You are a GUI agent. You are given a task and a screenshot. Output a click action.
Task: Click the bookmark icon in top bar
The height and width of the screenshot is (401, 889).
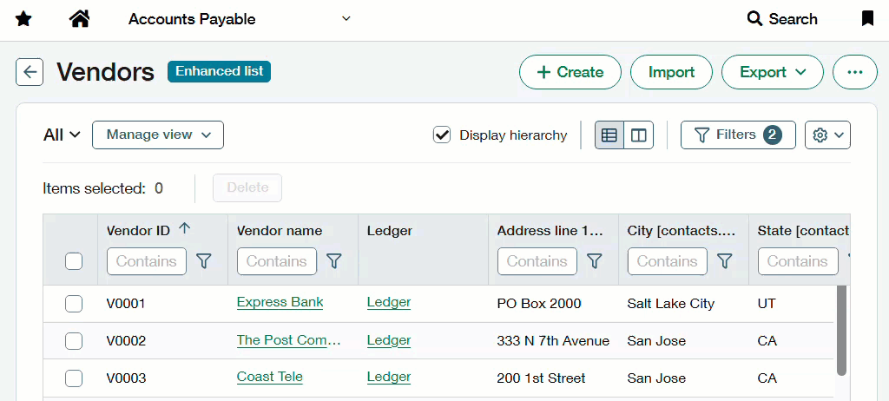point(867,19)
